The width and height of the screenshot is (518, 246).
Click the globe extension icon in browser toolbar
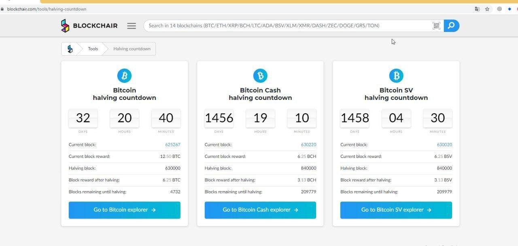pos(499,9)
